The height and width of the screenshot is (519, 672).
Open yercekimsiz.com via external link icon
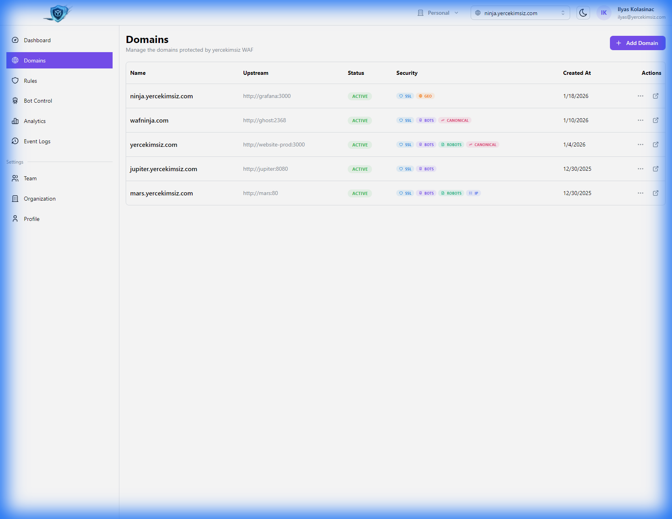coord(656,144)
